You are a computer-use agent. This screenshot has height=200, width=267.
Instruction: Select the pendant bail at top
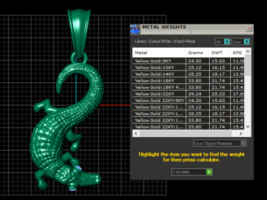(79, 33)
